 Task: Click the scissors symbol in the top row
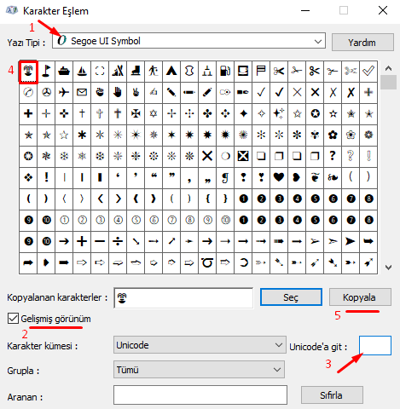click(279, 71)
